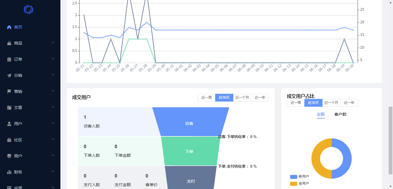Toggle the 新用户 blue legend swatch
Screen dimensions: 393x189
click(x=293, y=177)
